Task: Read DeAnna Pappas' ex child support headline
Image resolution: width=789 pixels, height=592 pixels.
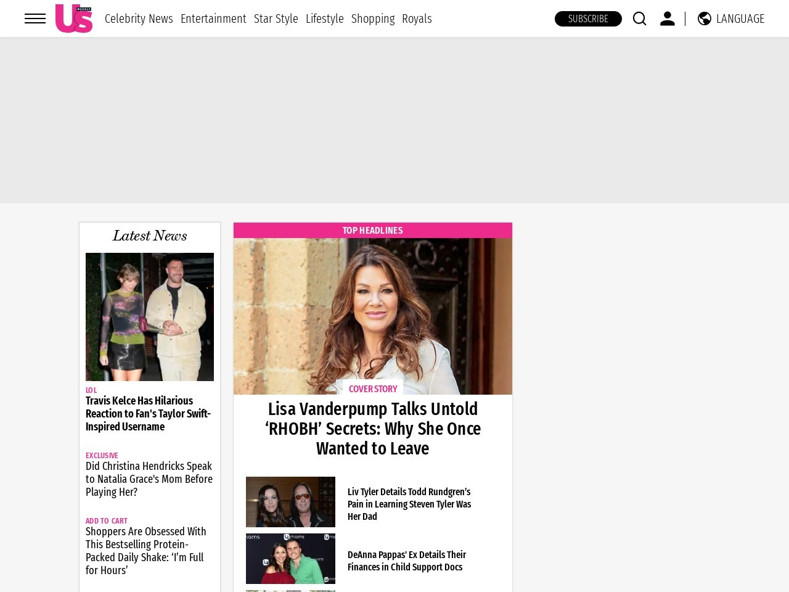Action: pyautogui.click(x=407, y=561)
